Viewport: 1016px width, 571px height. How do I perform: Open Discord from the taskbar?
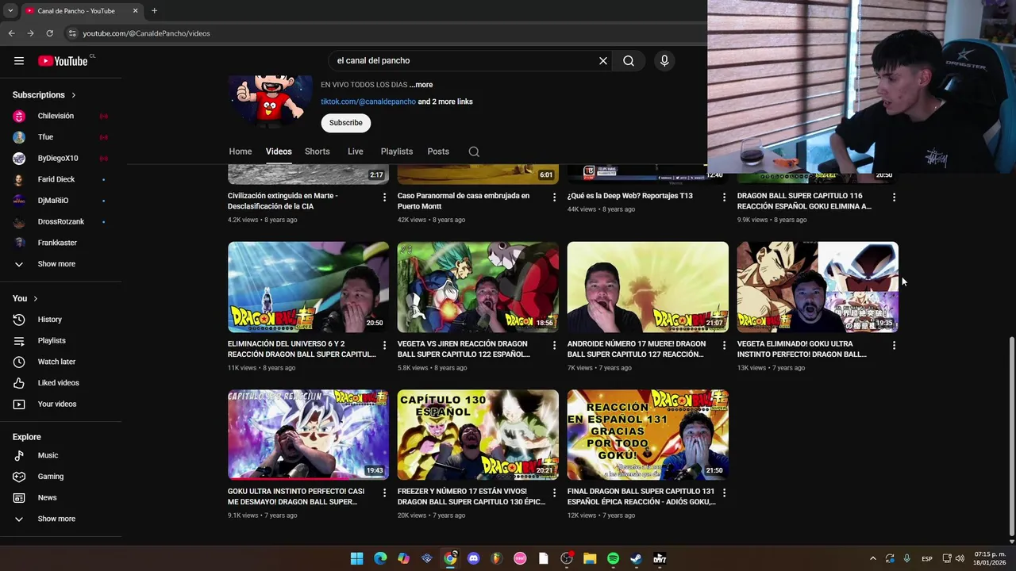coord(474,558)
